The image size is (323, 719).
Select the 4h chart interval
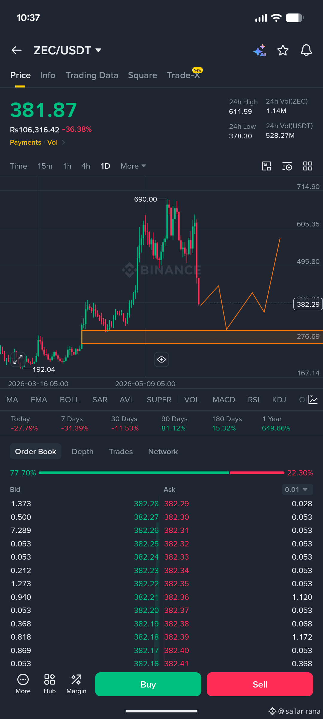coord(86,166)
